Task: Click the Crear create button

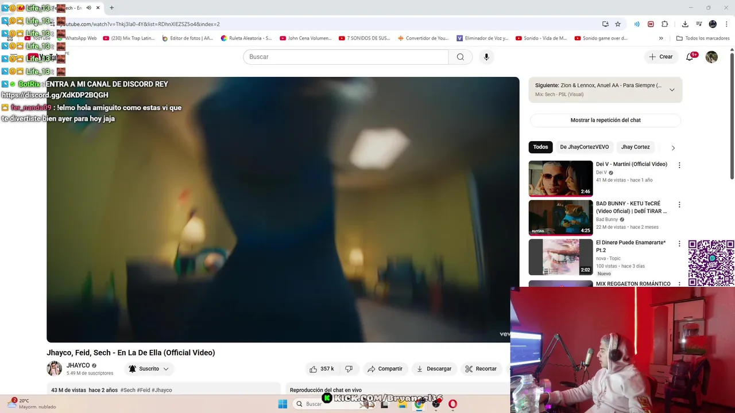Action: [660, 57]
